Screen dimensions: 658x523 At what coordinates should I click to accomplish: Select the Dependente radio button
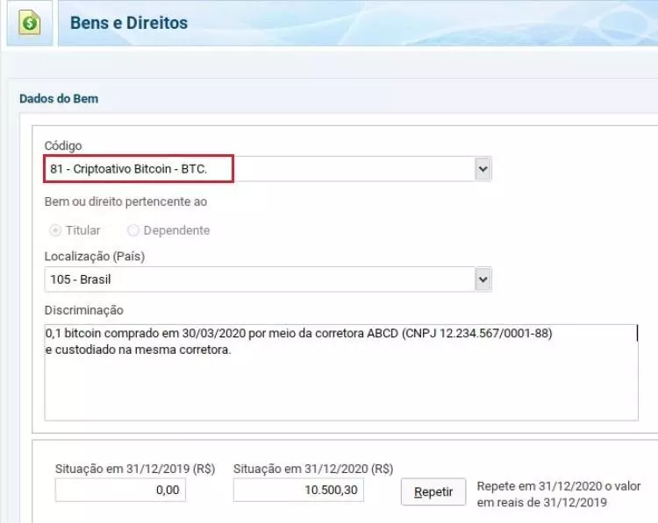pyautogui.click(x=133, y=230)
